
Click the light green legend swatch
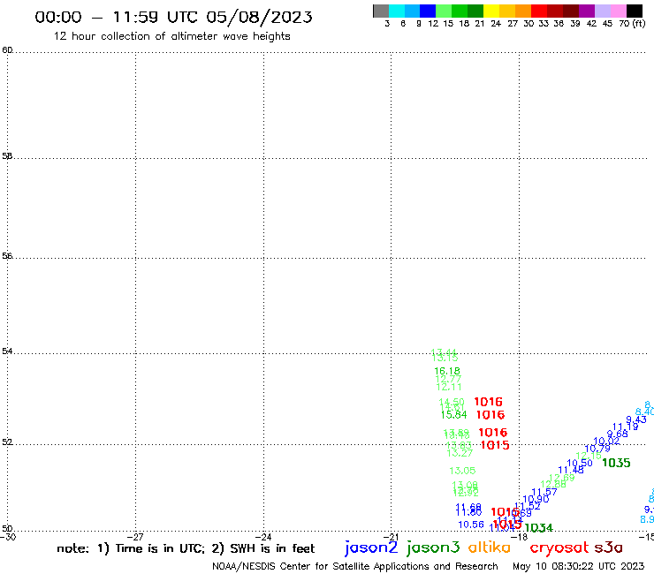[x=444, y=11]
